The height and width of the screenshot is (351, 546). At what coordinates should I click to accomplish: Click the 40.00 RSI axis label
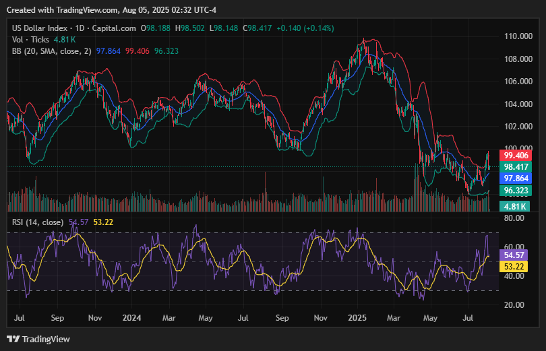coord(514,276)
